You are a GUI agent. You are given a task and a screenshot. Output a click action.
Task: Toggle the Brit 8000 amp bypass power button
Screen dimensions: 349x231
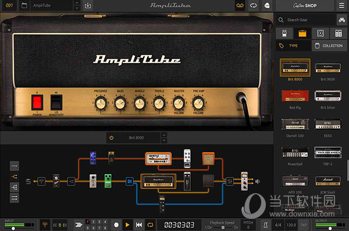coord(112,138)
